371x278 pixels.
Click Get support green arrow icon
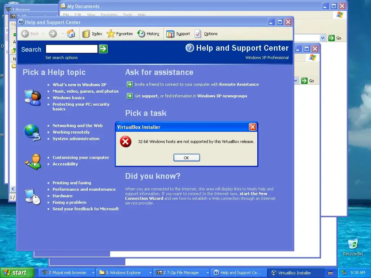coord(130,96)
